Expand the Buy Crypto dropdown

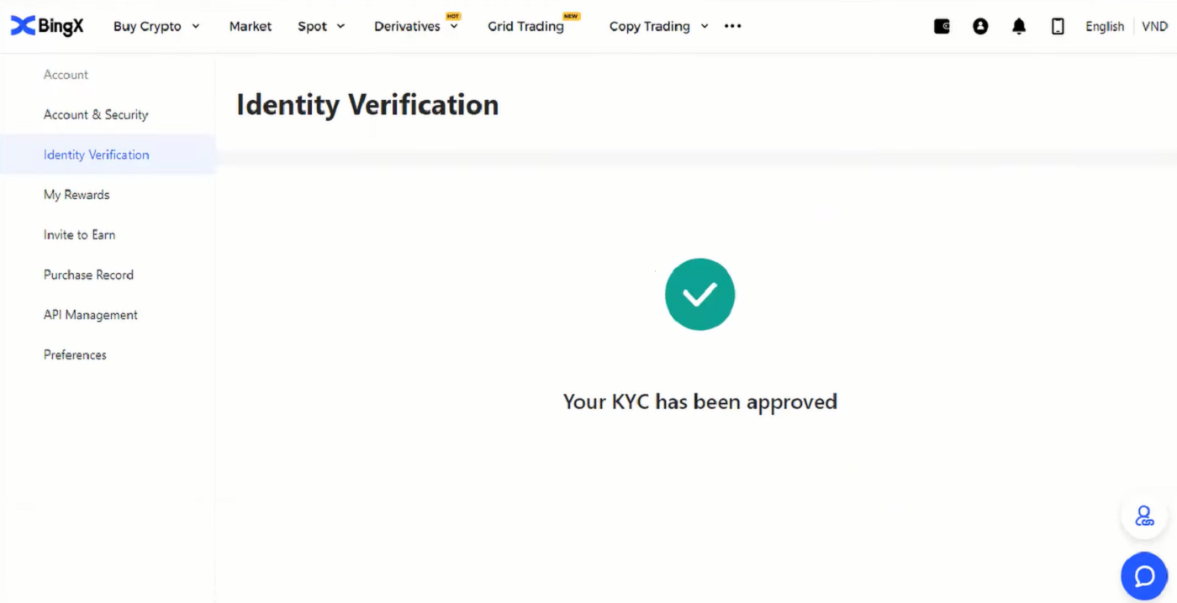(x=156, y=26)
